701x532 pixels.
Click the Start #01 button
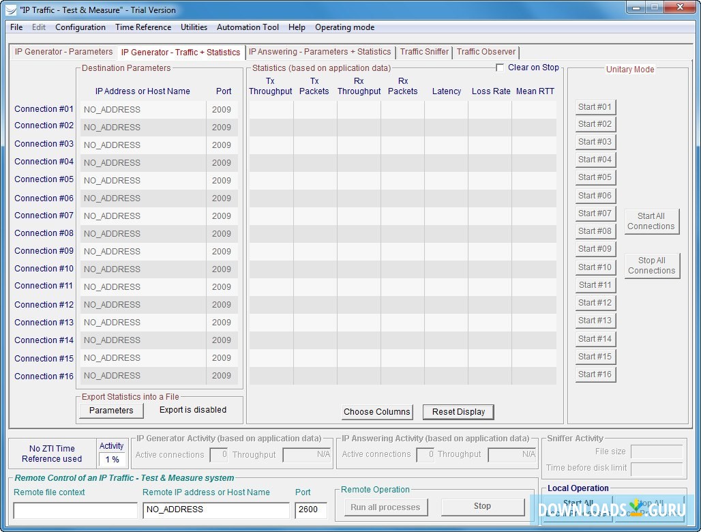pyautogui.click(x=595, y=107)
